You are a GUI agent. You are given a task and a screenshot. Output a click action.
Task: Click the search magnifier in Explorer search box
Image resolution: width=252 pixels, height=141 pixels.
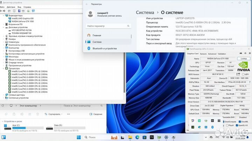[101, 106]
